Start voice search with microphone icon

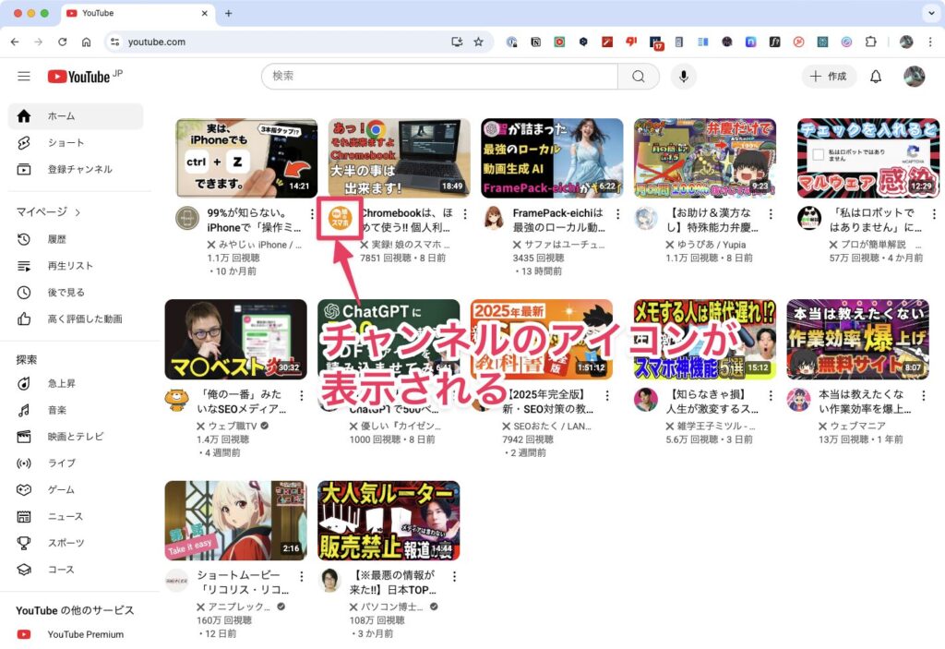[684, 76]
